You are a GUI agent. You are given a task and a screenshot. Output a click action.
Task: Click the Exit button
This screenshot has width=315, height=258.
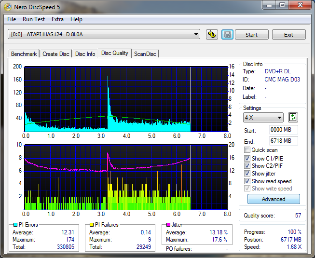click(x=288, y=35)
